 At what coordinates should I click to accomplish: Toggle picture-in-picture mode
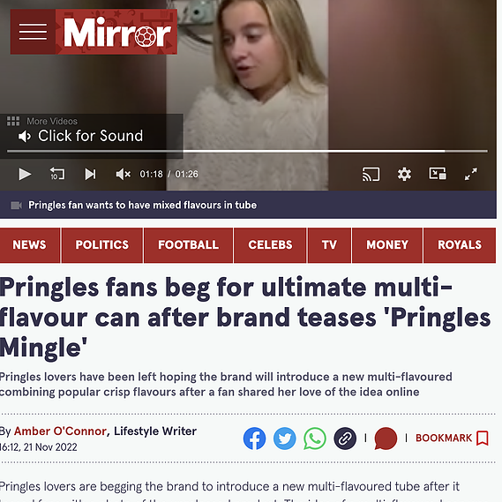438,174
